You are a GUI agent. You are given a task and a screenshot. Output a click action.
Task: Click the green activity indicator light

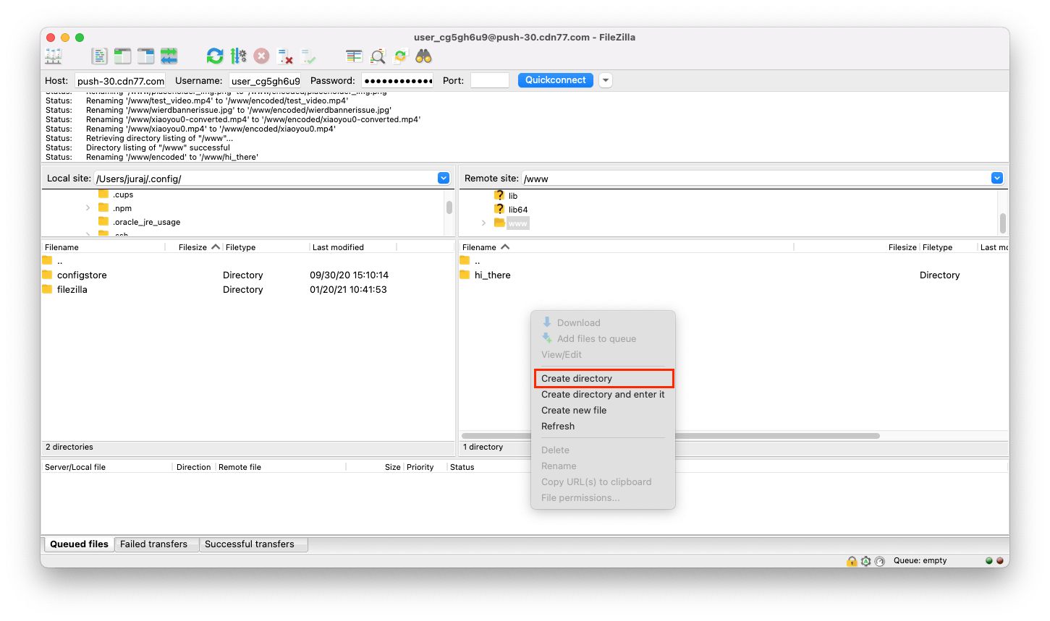tap(989, 561)
